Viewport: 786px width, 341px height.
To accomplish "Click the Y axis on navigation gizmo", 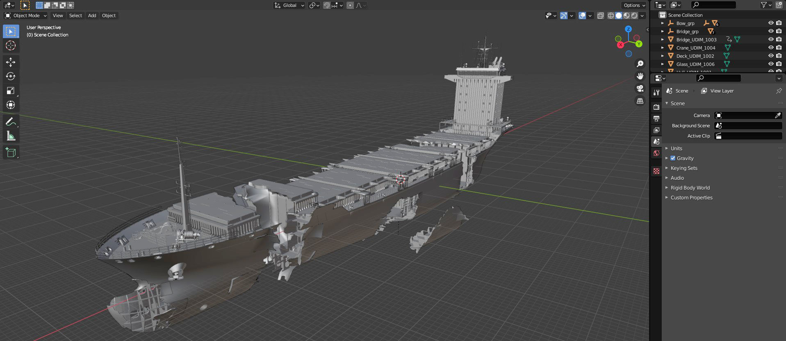I will pos(639,44).
